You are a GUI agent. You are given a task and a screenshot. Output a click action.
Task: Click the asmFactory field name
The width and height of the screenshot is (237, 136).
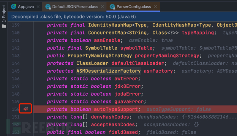point(158,71)
